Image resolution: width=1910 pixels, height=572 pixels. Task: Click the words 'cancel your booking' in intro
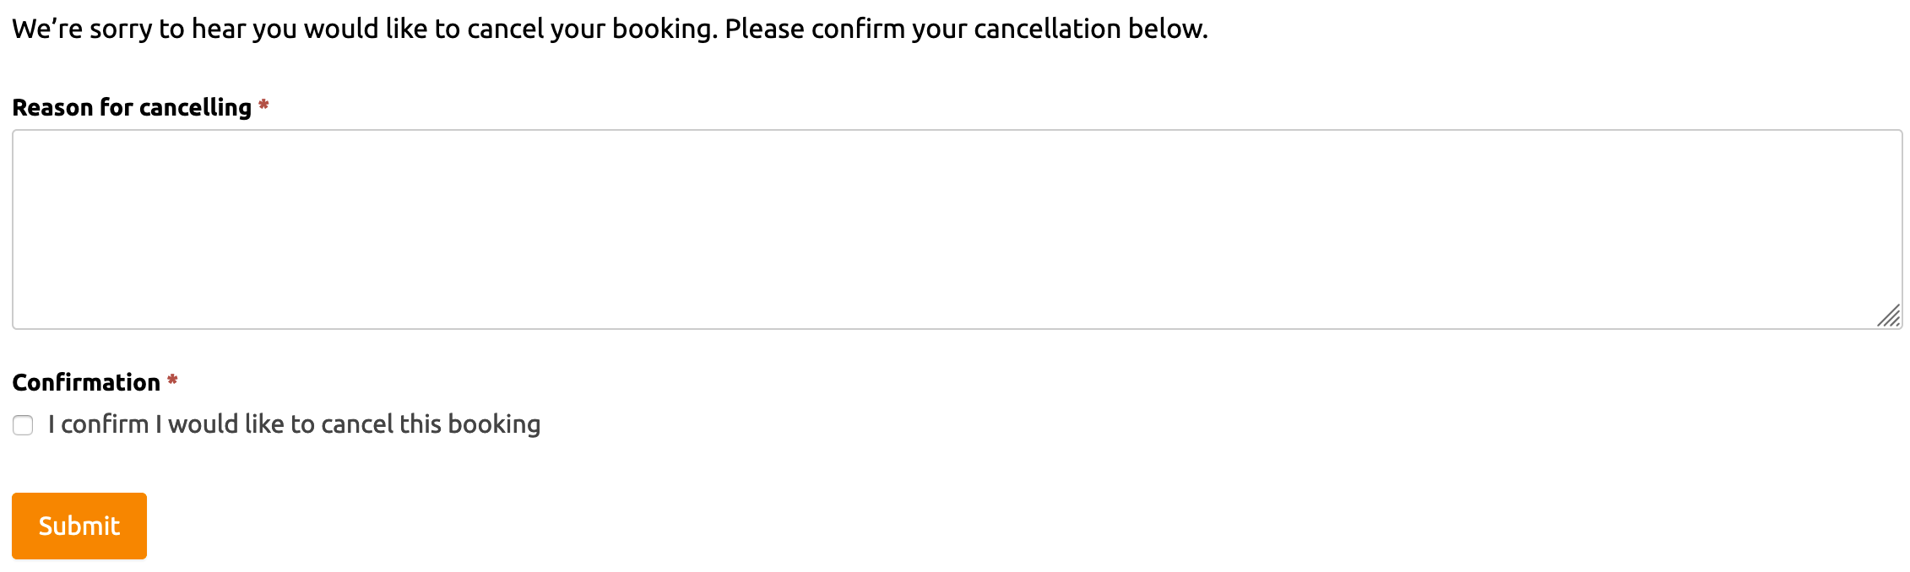tap(591, 30)
